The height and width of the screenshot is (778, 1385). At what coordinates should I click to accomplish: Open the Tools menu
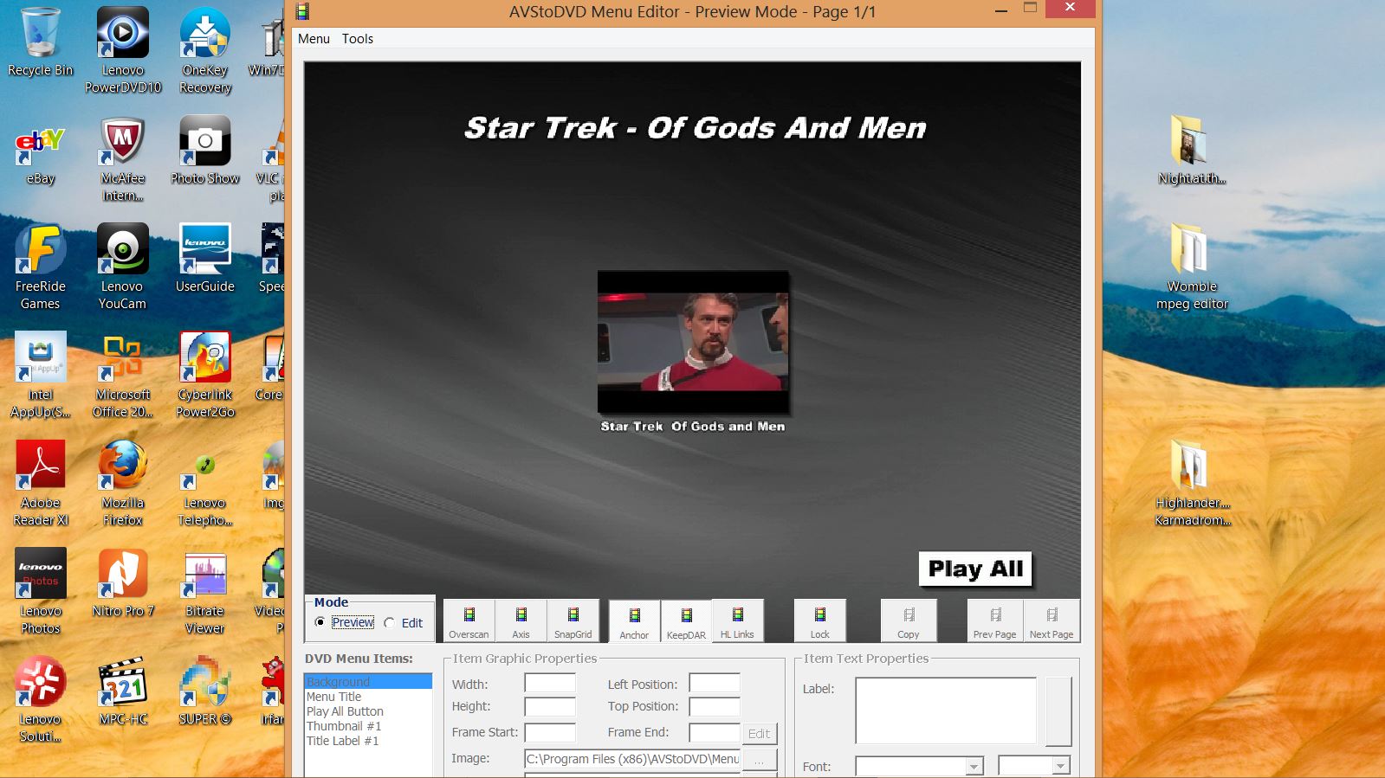click(x=358, y=39)
